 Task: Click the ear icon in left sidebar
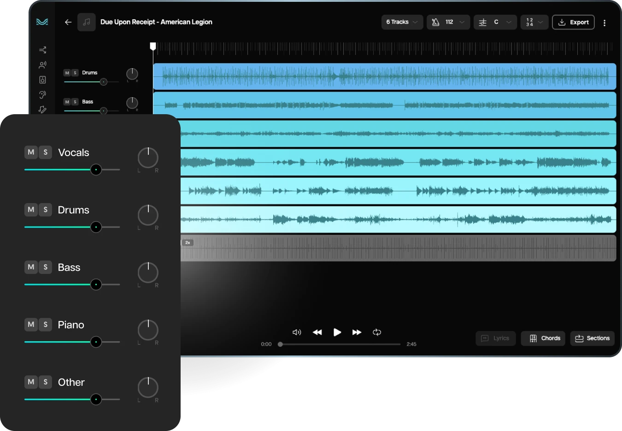click(42, 95)
